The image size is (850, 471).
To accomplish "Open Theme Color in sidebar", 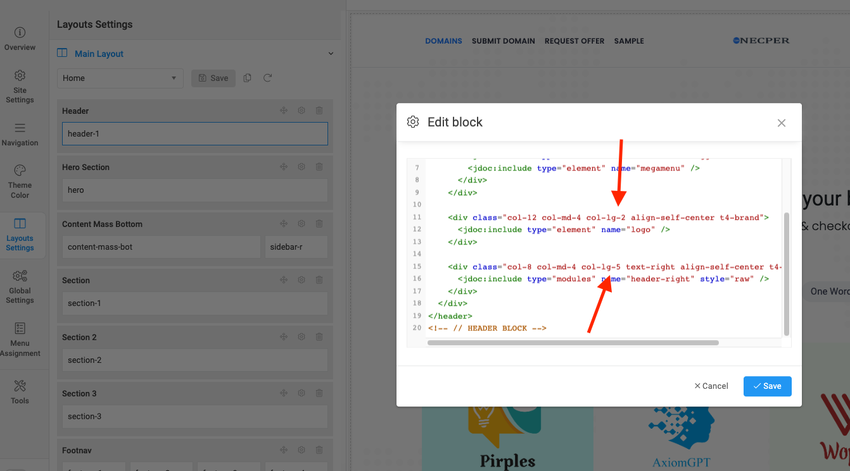I will tap(20, 181).
